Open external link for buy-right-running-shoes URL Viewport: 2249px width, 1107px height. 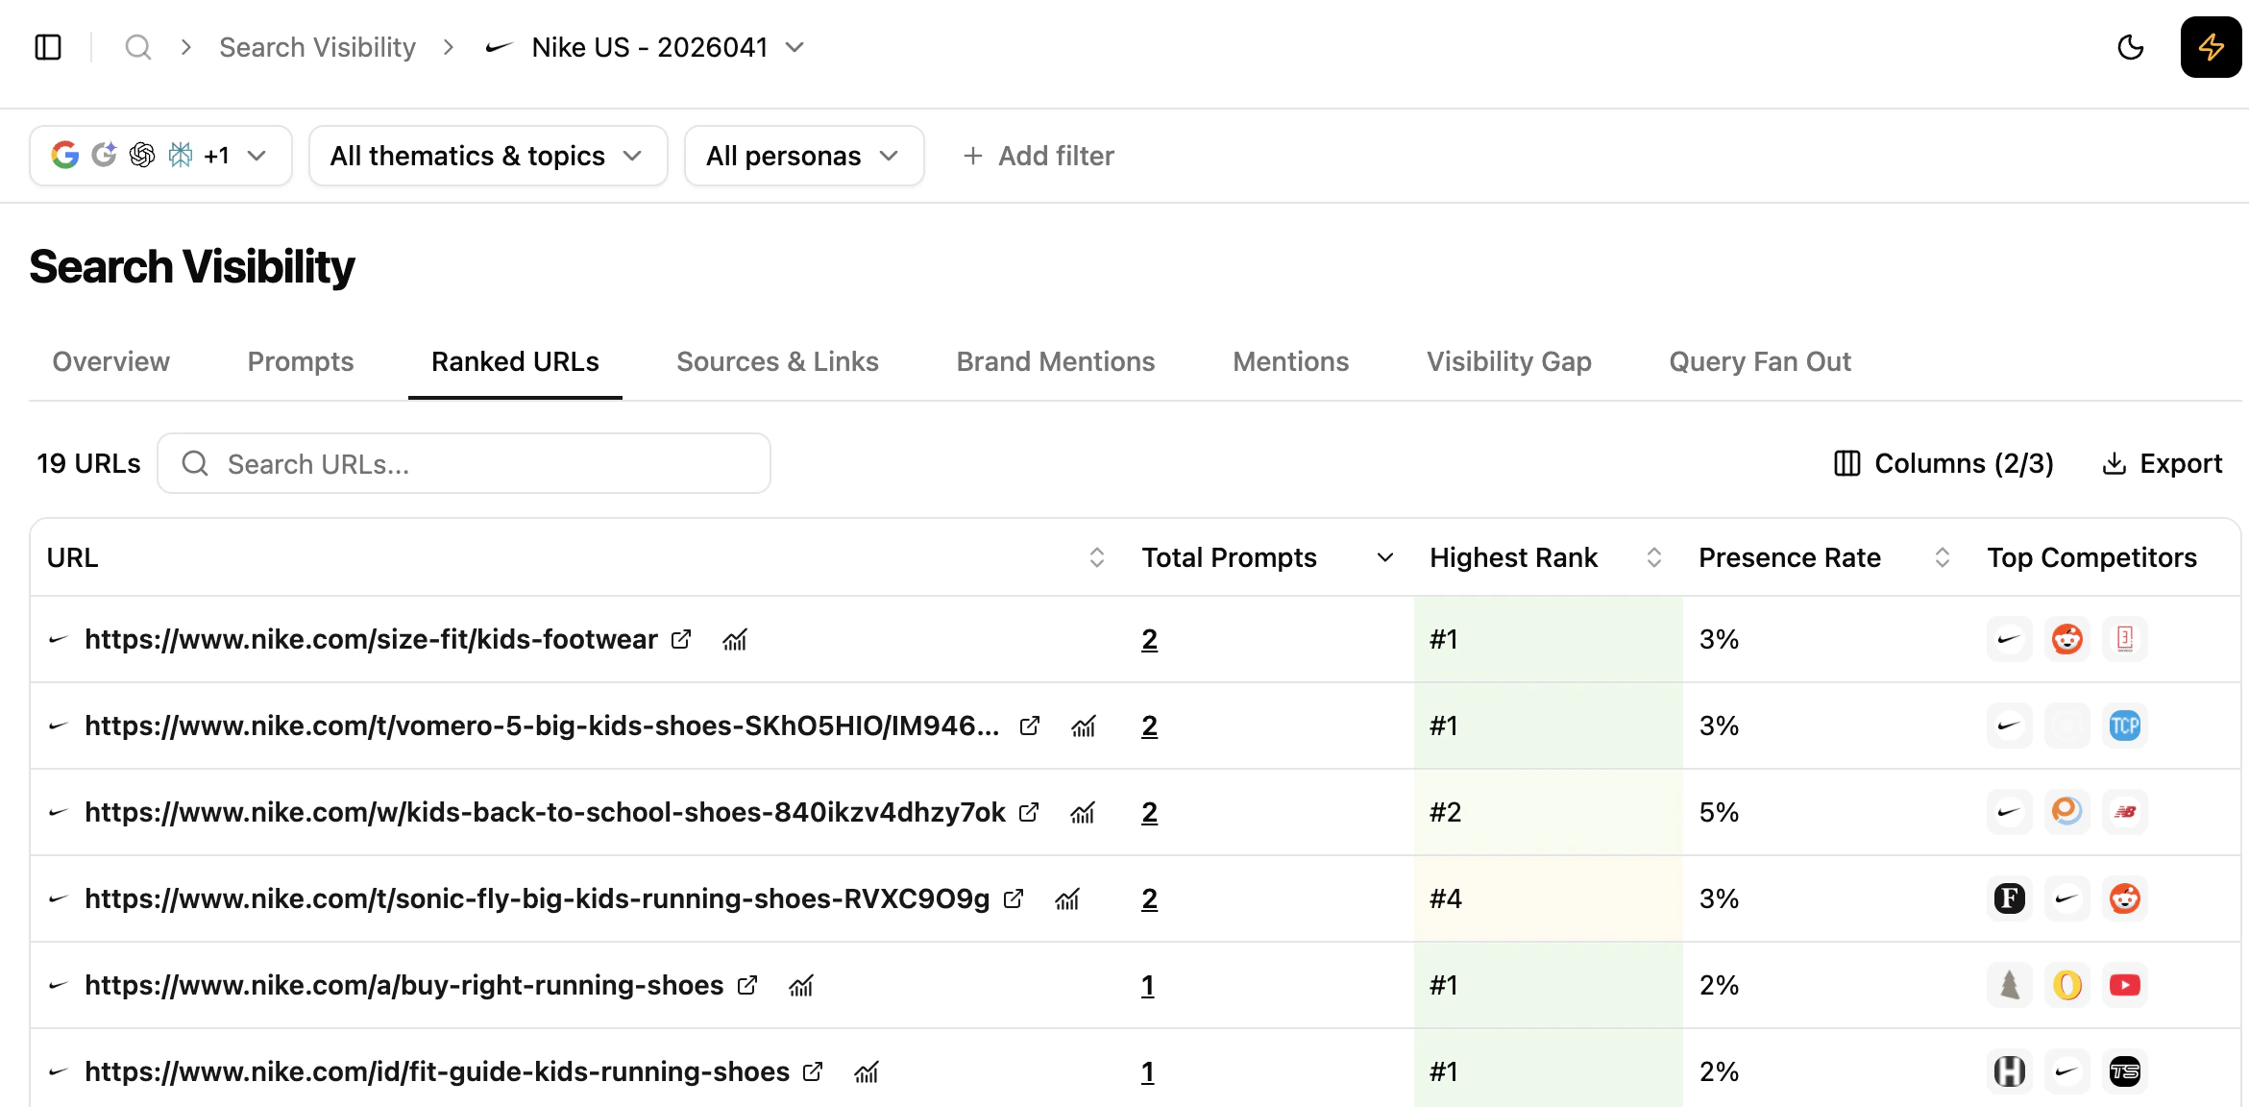click(x=747, y=985)
